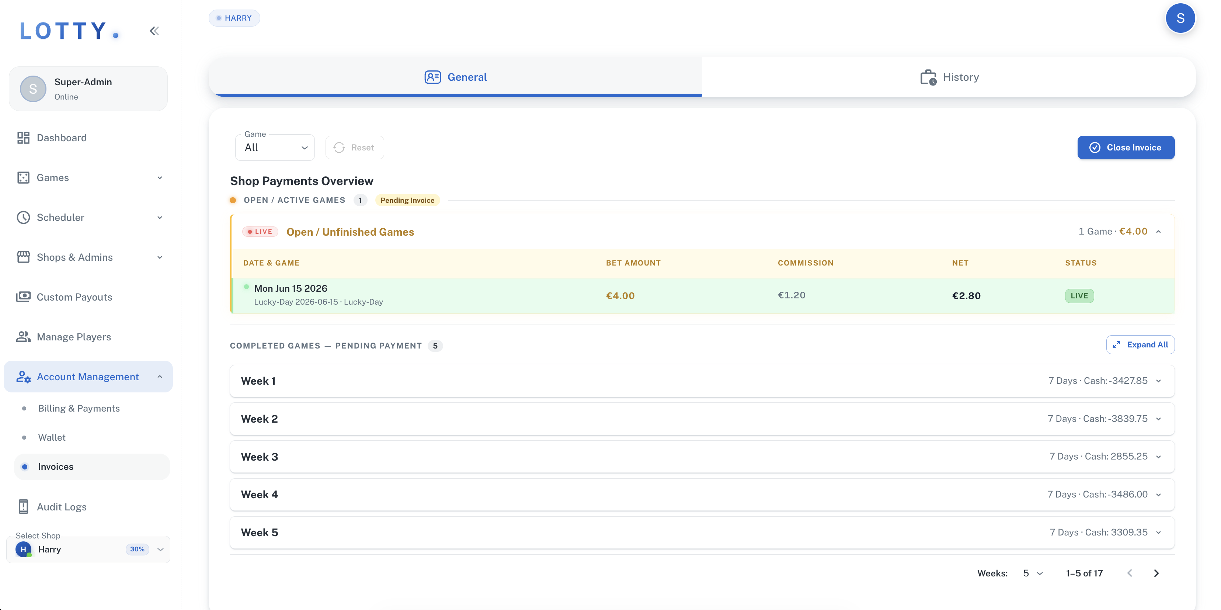Click the Completed Games count badge 5
Viewport: 1221px width, 610px height.
435,346
